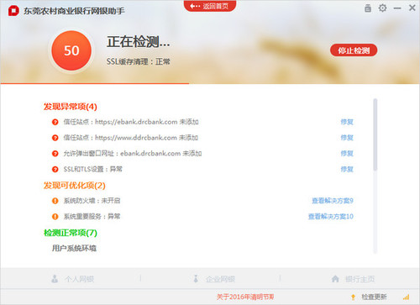The image size is (420, 305).
Task: Click the 停止检测 button
Action: [x=354, y=50]
